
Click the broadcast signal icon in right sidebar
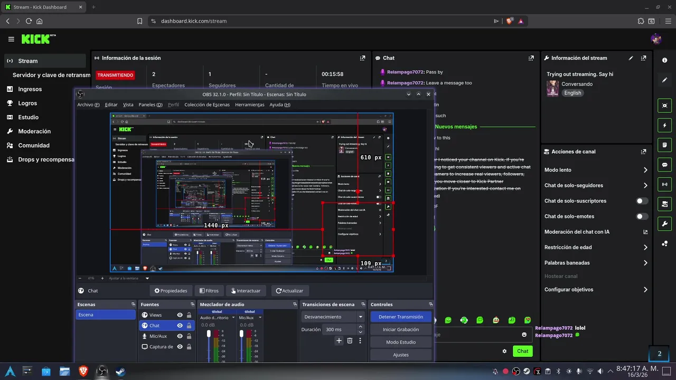pos(665,184)
